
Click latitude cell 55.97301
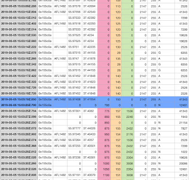(x=74, y=111)
